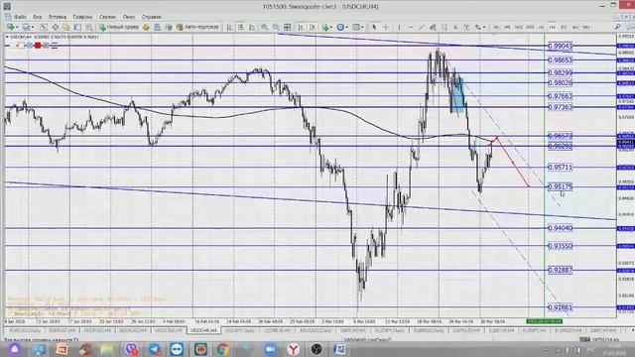Tile chart windows with grid icon

coord(287,27)
